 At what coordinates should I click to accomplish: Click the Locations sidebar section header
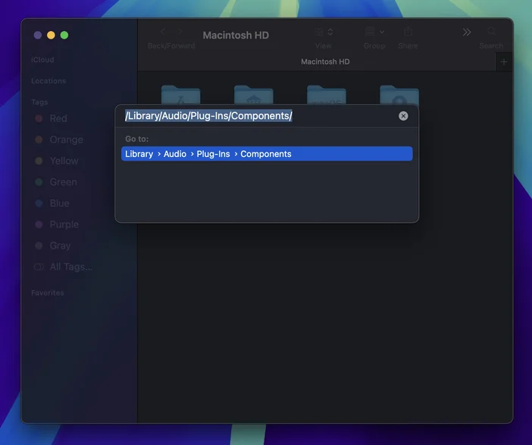pos(49,81)
